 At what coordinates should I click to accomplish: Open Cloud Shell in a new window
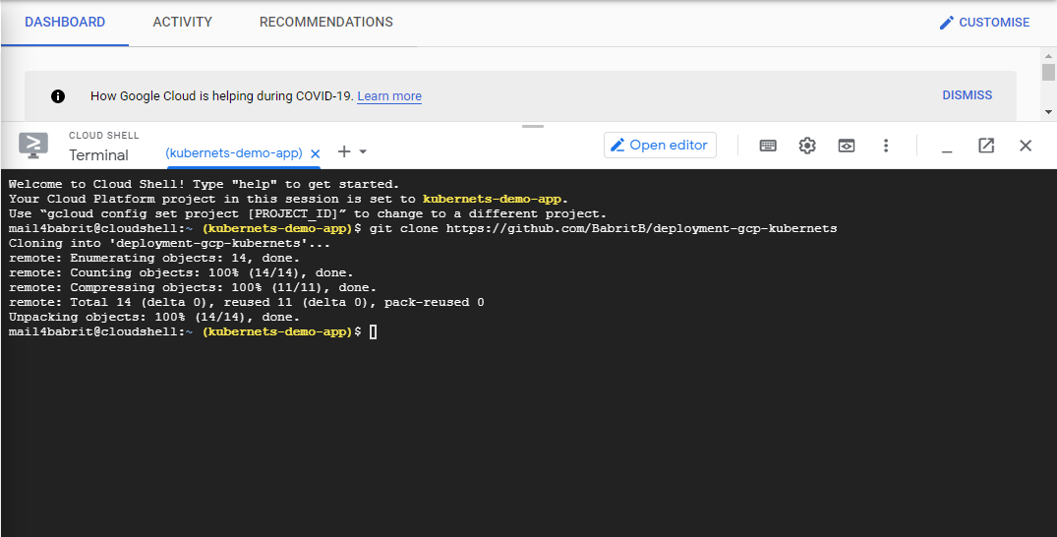click(986, 145)
